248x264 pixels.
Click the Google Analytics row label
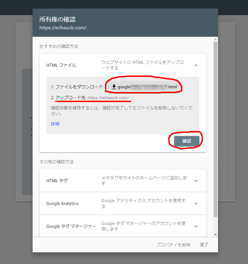coord(62,203)
